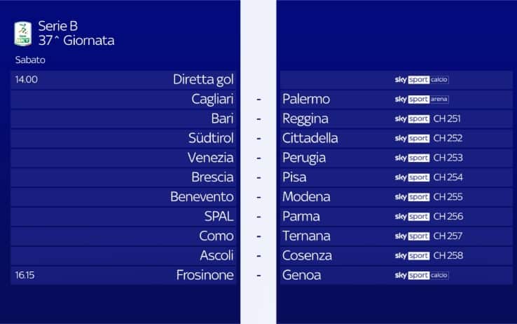
Task: Click the 37^ Giornata heading
Action: click(76, 41)
